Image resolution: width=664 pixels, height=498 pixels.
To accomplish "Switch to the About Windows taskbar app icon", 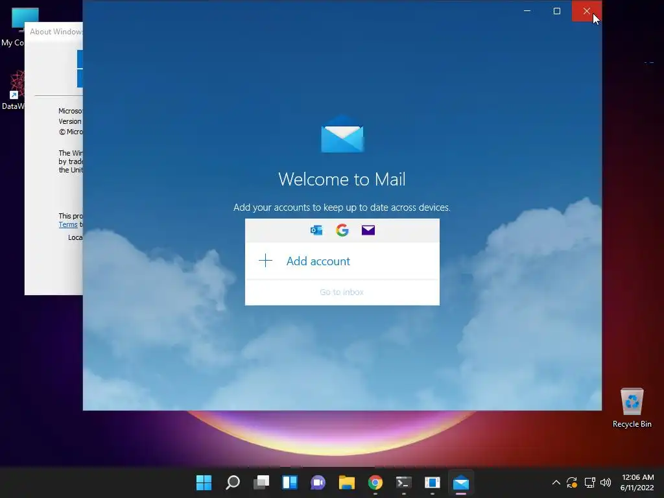I will tap(433, 482).
